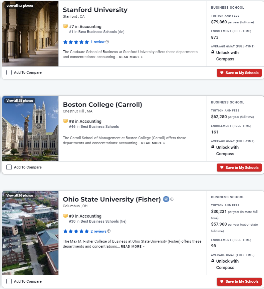
Task: Click the lock icon in Stanford's GMAT section
Action: click(213, 52)
